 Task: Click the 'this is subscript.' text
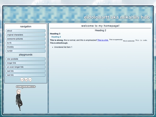click(129, 41)
